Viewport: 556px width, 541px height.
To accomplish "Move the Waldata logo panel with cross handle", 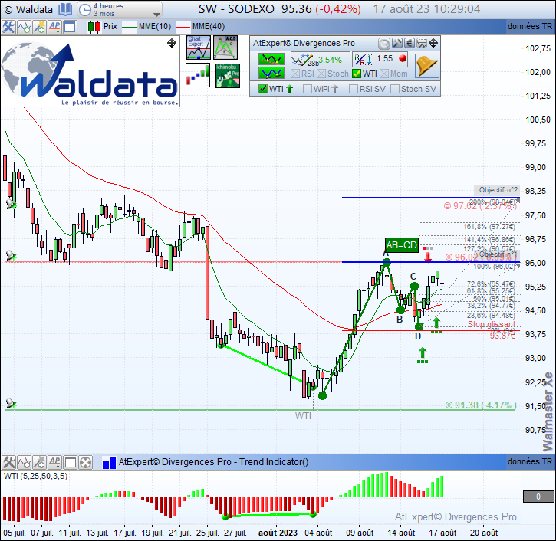I will 172,43.
